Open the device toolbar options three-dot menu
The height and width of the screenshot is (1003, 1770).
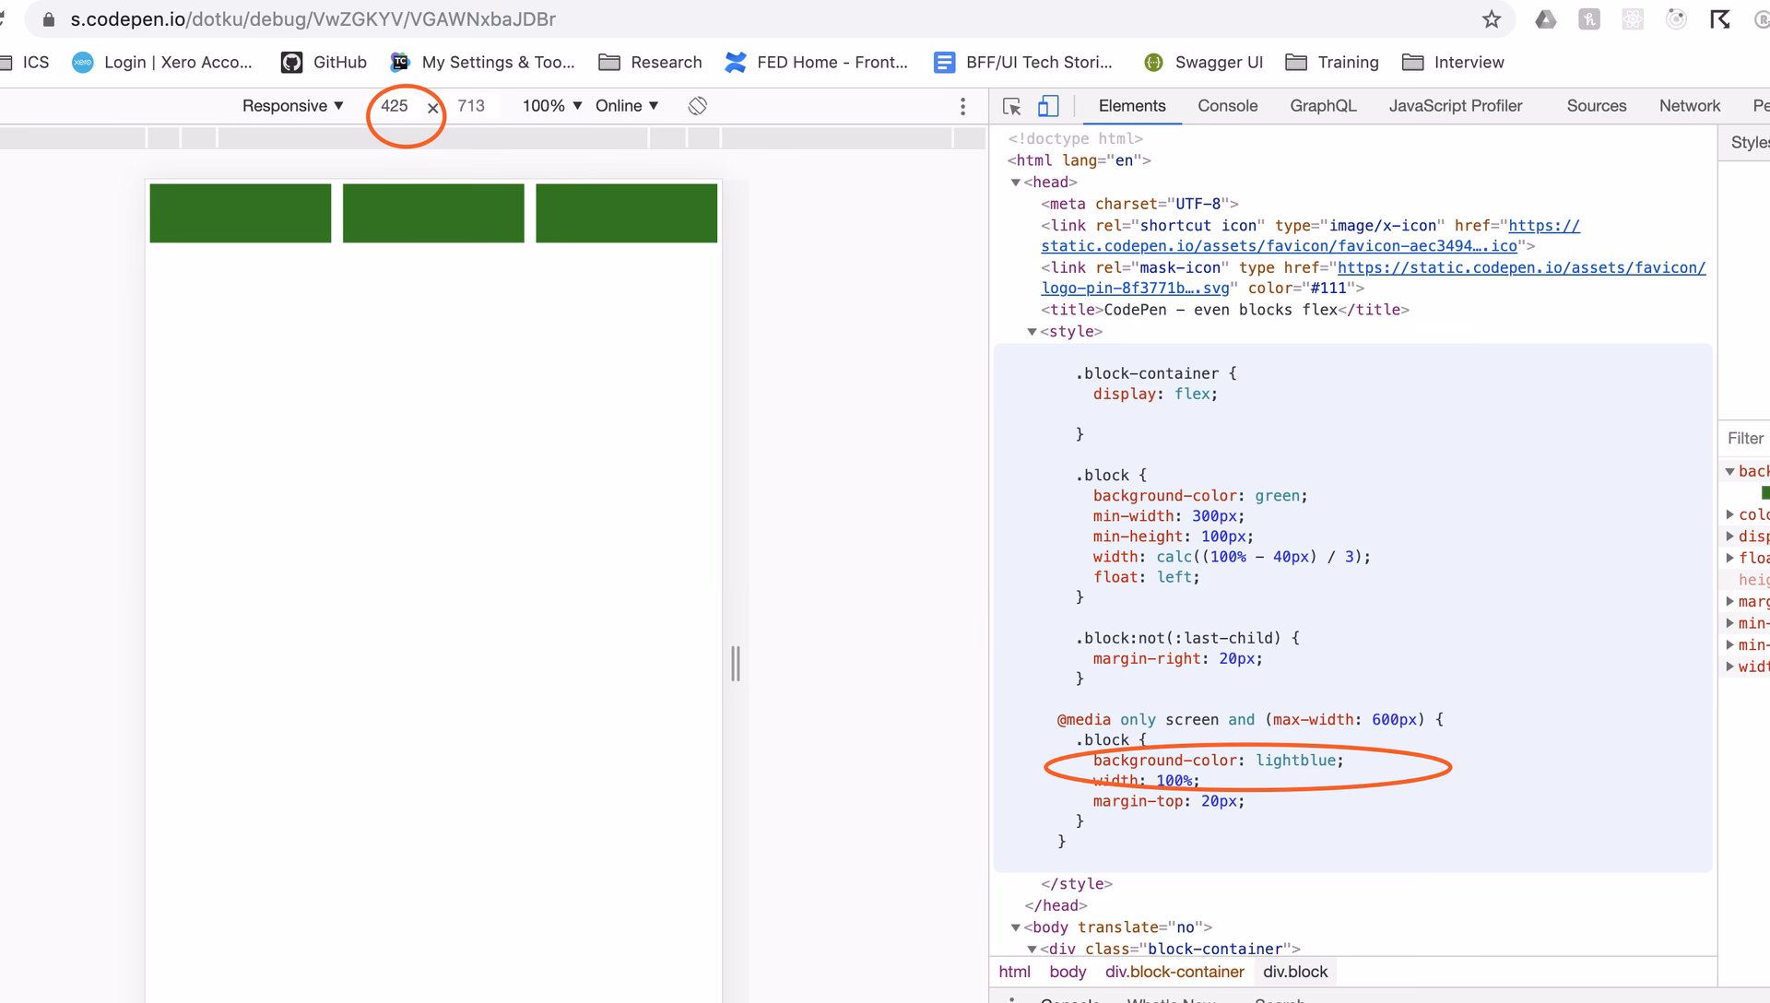click(962, 106)
